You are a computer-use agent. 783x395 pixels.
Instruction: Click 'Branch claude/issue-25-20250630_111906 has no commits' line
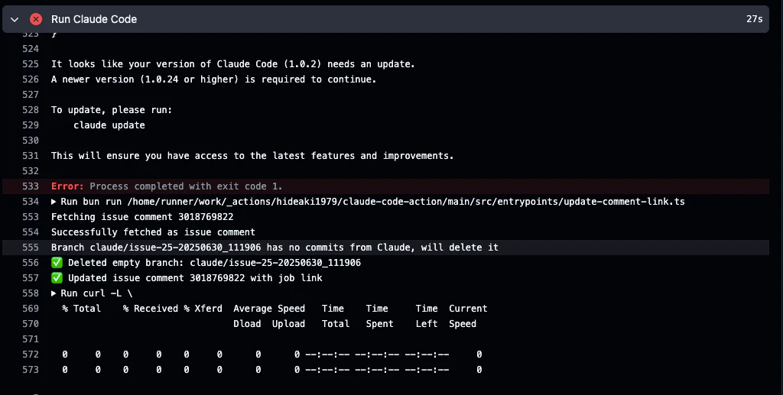click(275, 248)
